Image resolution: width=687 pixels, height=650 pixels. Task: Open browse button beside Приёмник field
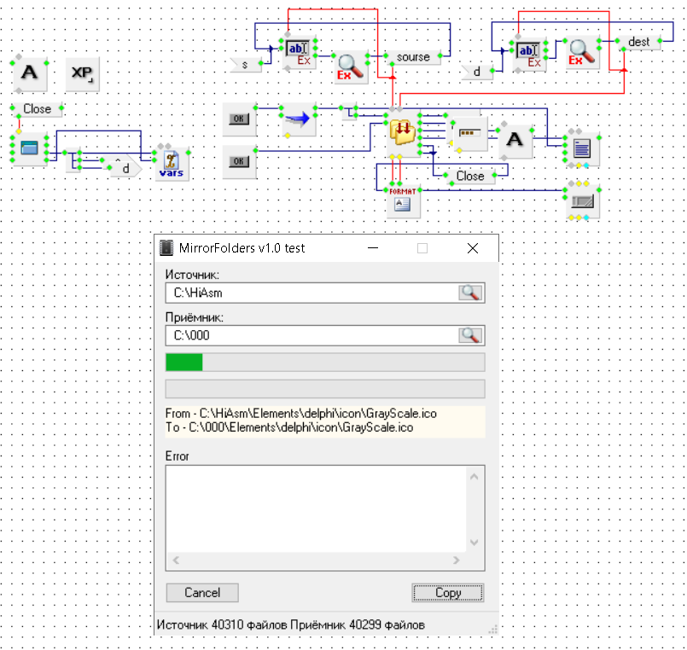470,335
